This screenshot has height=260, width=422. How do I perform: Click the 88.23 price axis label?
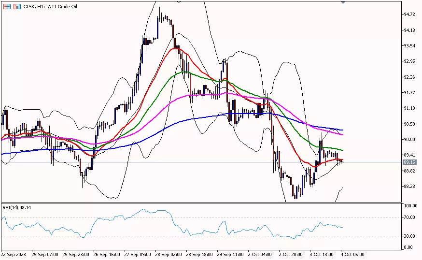(409, 187)
